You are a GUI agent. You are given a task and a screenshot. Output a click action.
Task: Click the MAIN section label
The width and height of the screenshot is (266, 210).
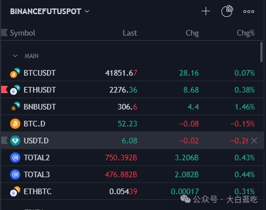[32, 56]
